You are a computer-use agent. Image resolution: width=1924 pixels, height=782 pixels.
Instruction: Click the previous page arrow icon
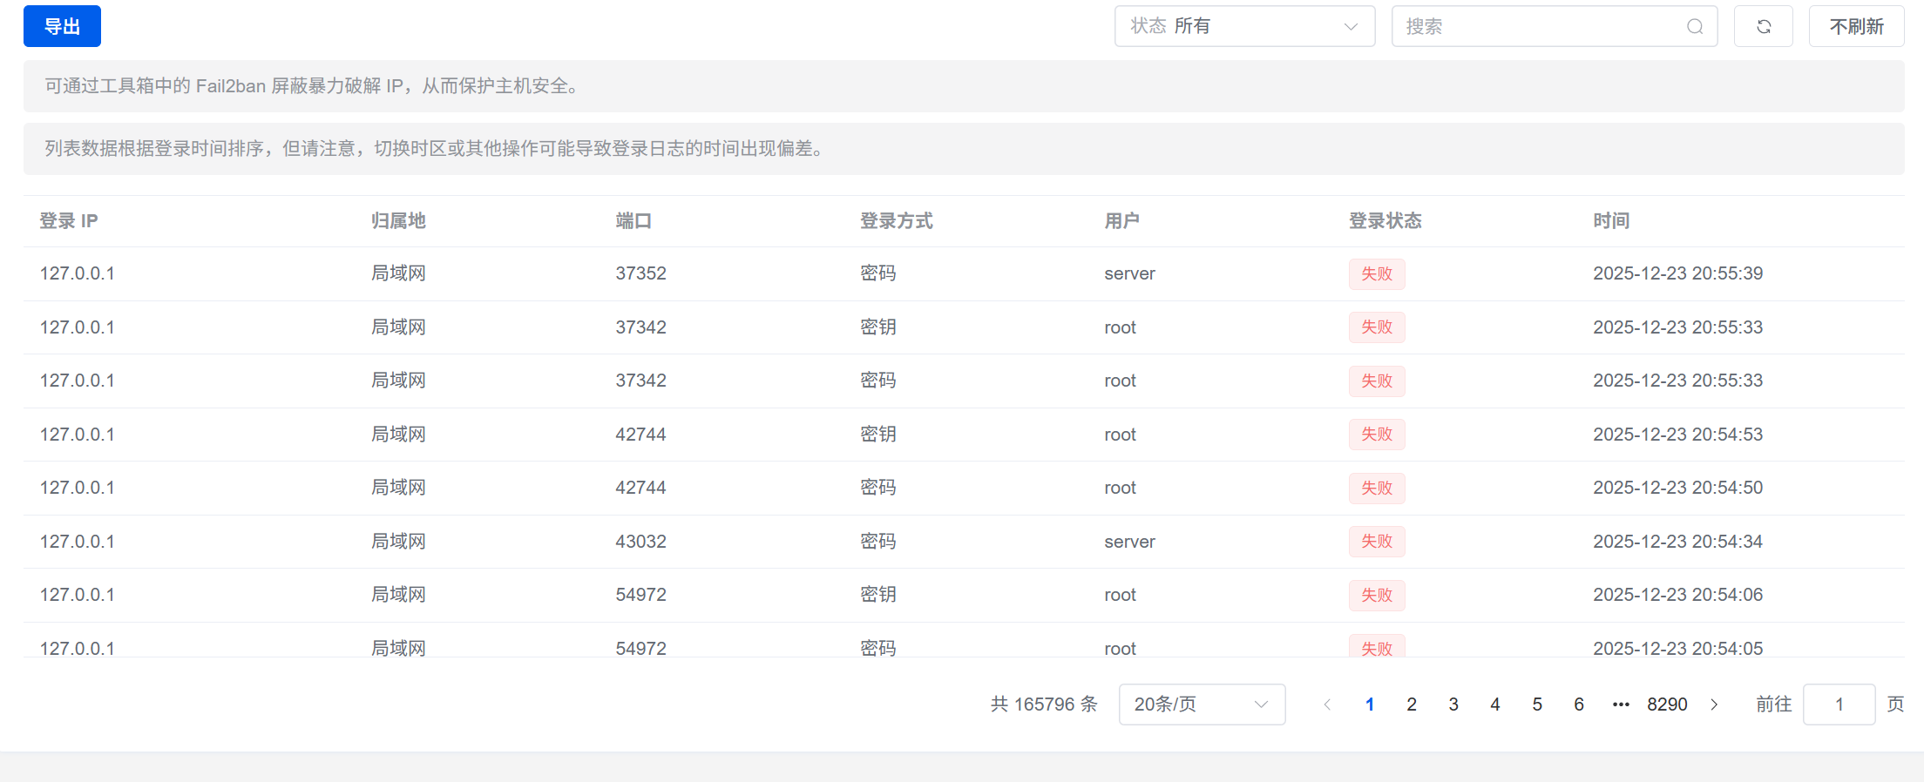[x=1327, y=704]
